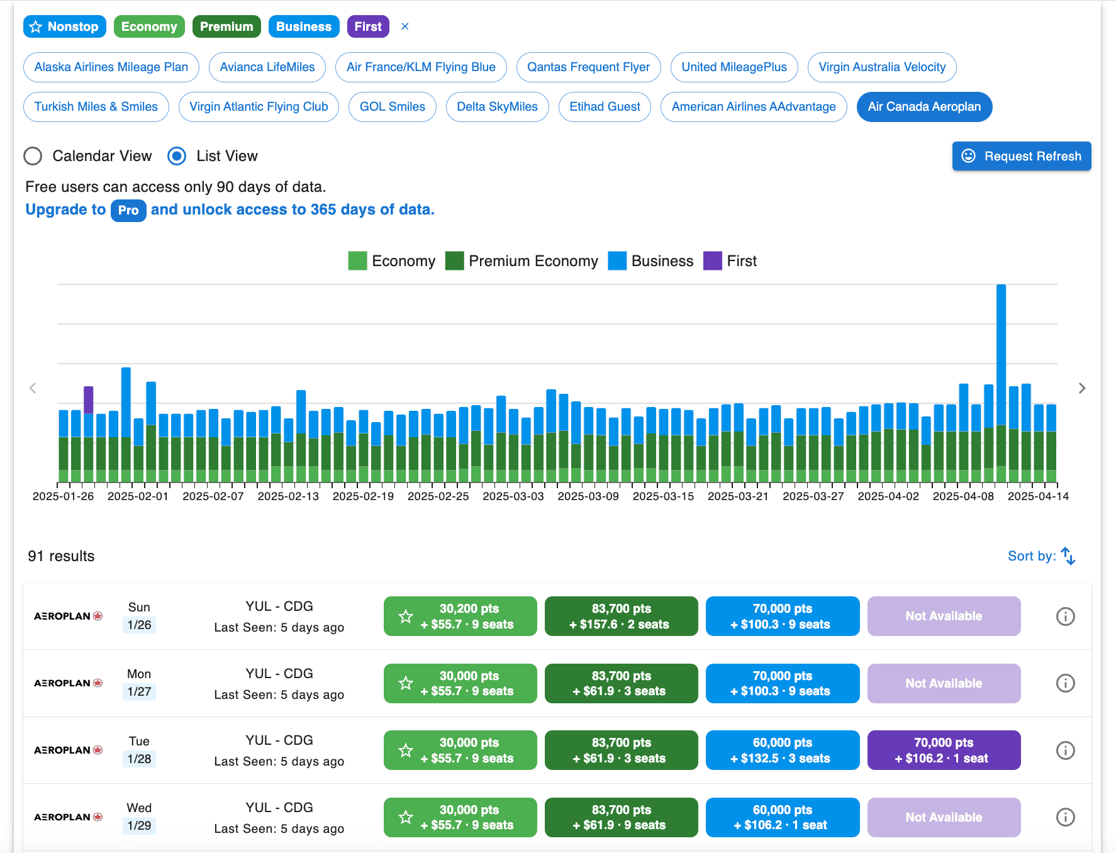
Task: Click the X icon to clear cabin filters
Action: (x=405, y=26)
